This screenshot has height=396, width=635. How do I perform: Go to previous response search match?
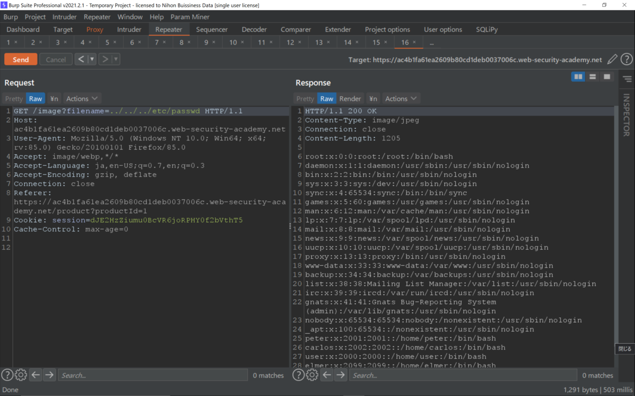point(327,375)
